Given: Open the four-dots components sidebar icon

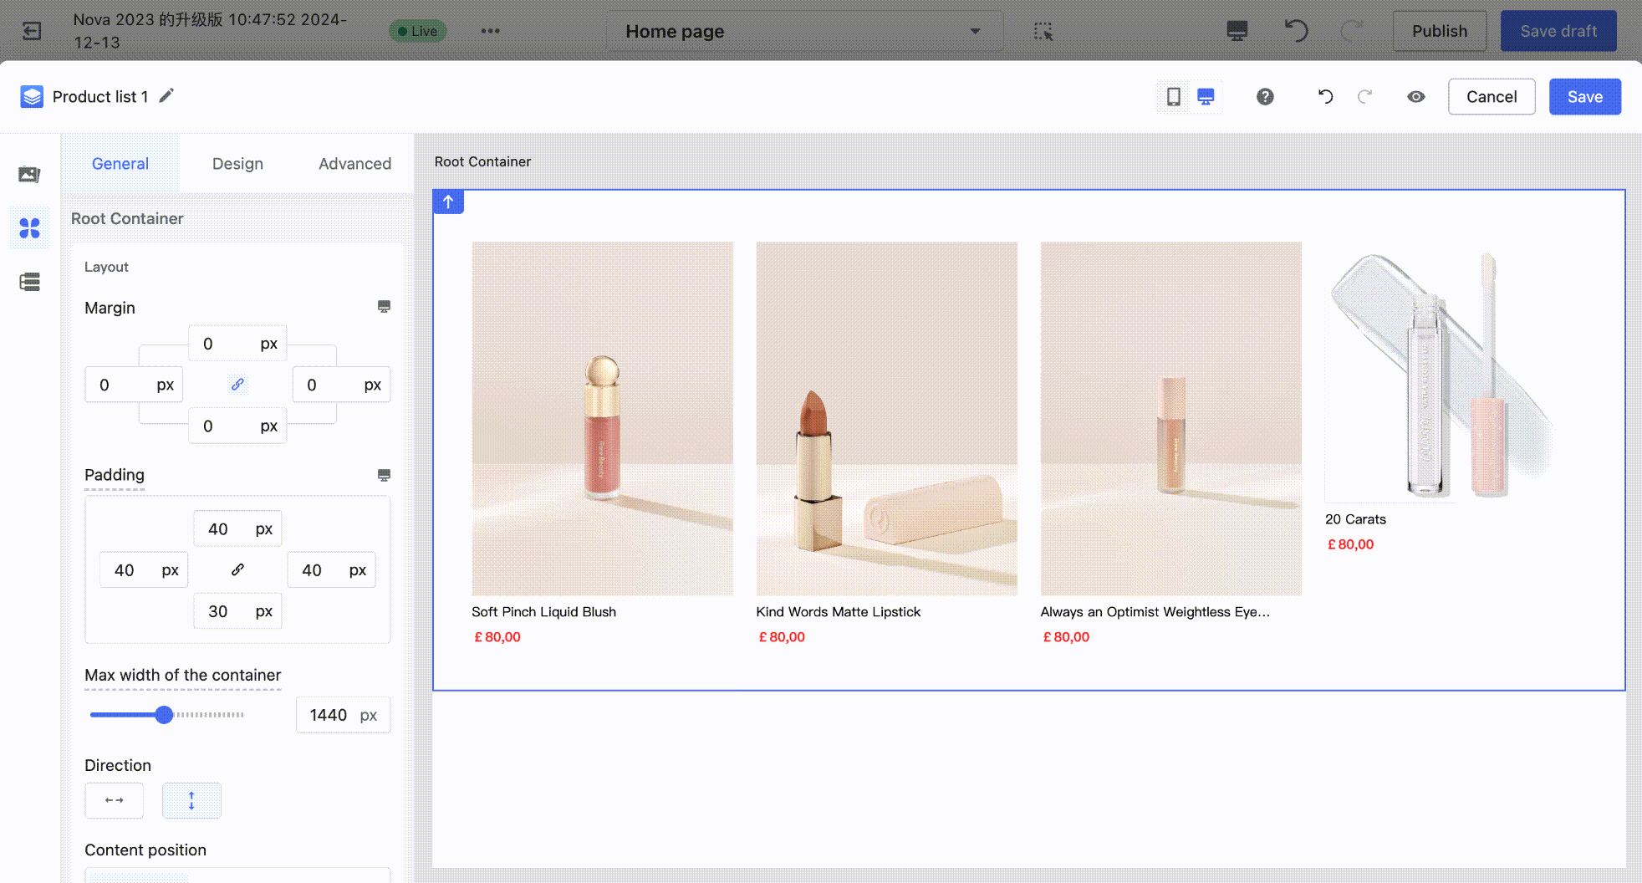Looking at the screenshot, I should coord(29,228).
